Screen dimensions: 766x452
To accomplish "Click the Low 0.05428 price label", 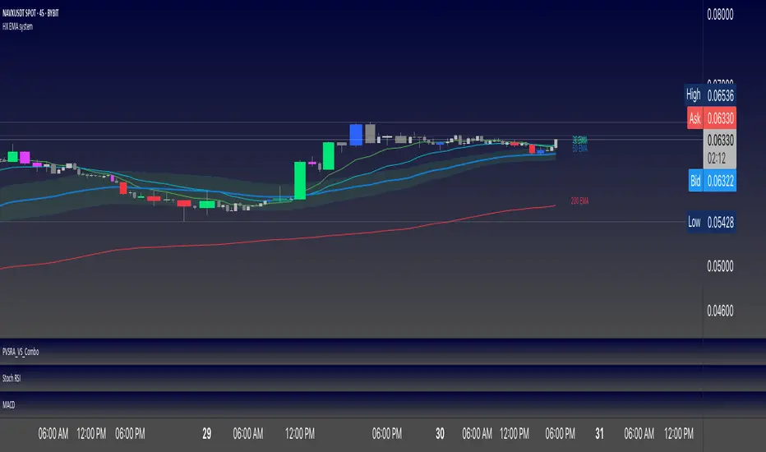I will 711,223.
